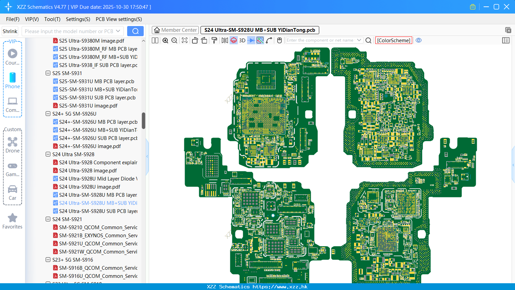
Task: Click the Shrink button
Action: tap(10, 31)
